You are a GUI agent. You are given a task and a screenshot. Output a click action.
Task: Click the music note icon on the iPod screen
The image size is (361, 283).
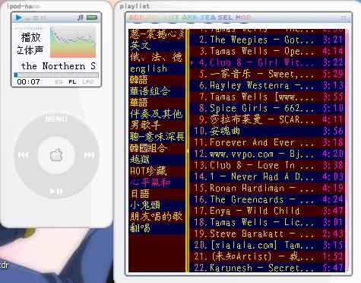pos(81,17)
